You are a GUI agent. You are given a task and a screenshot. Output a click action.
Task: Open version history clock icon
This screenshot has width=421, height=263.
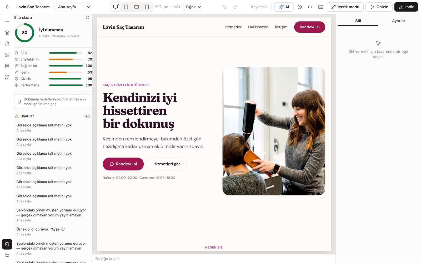click(x=299, y=7)
